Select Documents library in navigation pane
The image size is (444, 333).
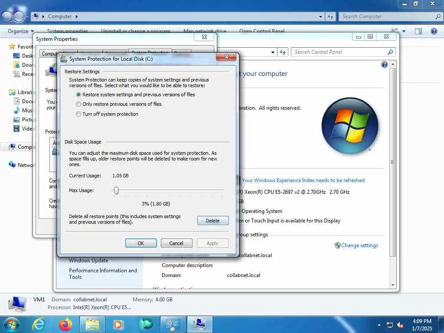(x=23, y=101)
